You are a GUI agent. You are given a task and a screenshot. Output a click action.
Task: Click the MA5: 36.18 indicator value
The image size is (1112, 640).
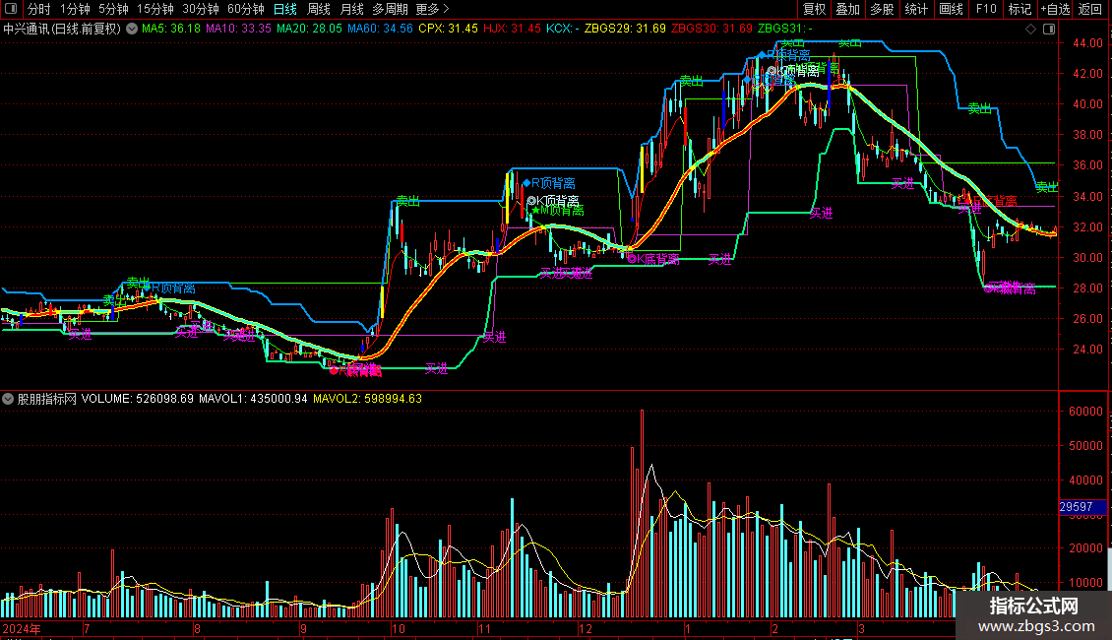tap(171, 29)
